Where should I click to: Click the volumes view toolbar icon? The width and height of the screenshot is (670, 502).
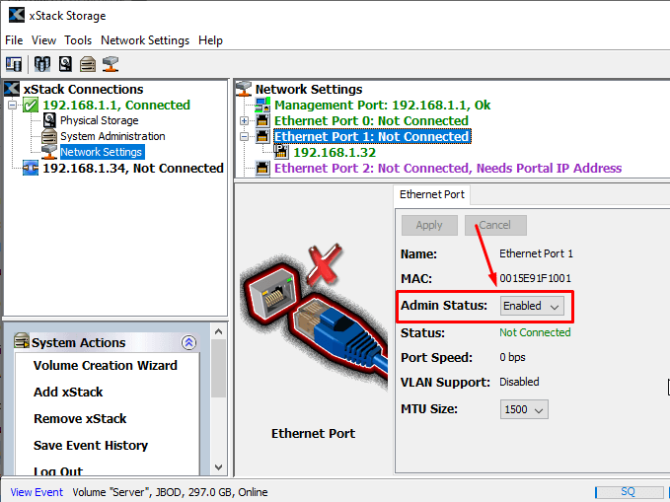(41, 64)
